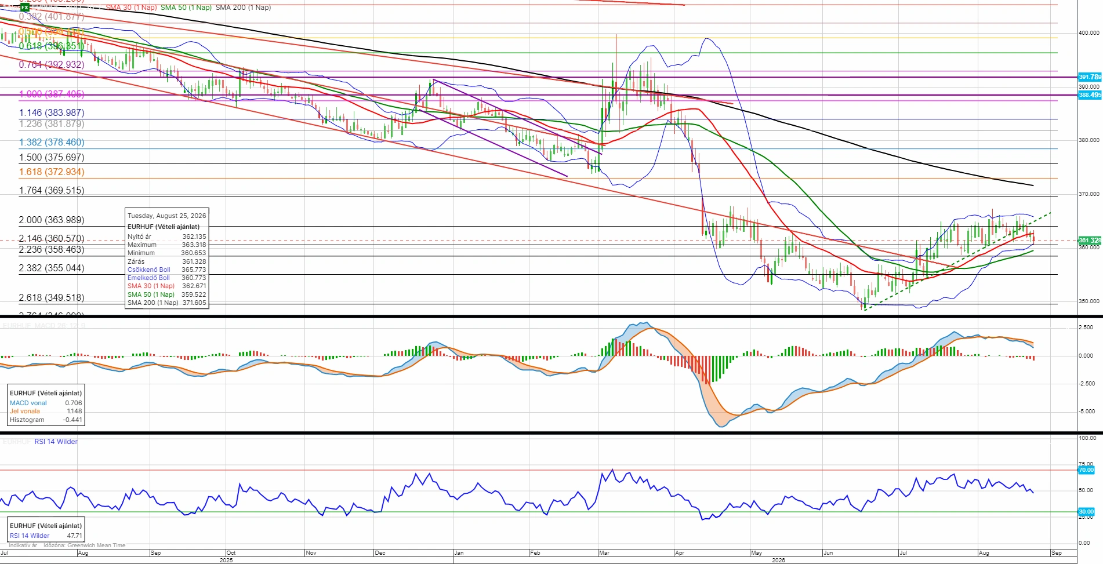Click the Oct marker on the time axis
This screenshot has width=1103, height=564.
(231, 553)
